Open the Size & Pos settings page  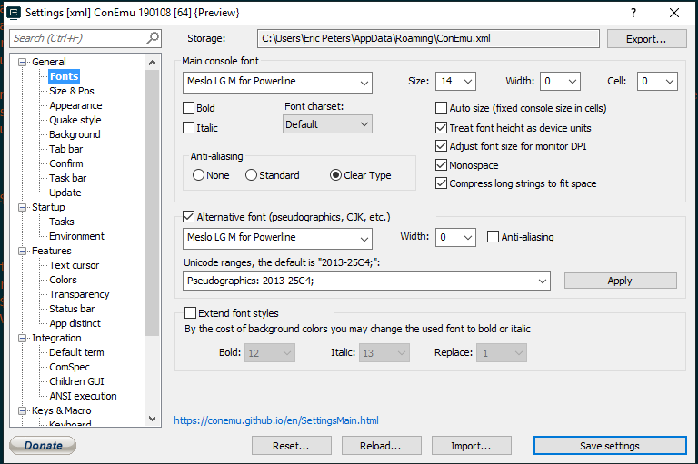(72, 91)
